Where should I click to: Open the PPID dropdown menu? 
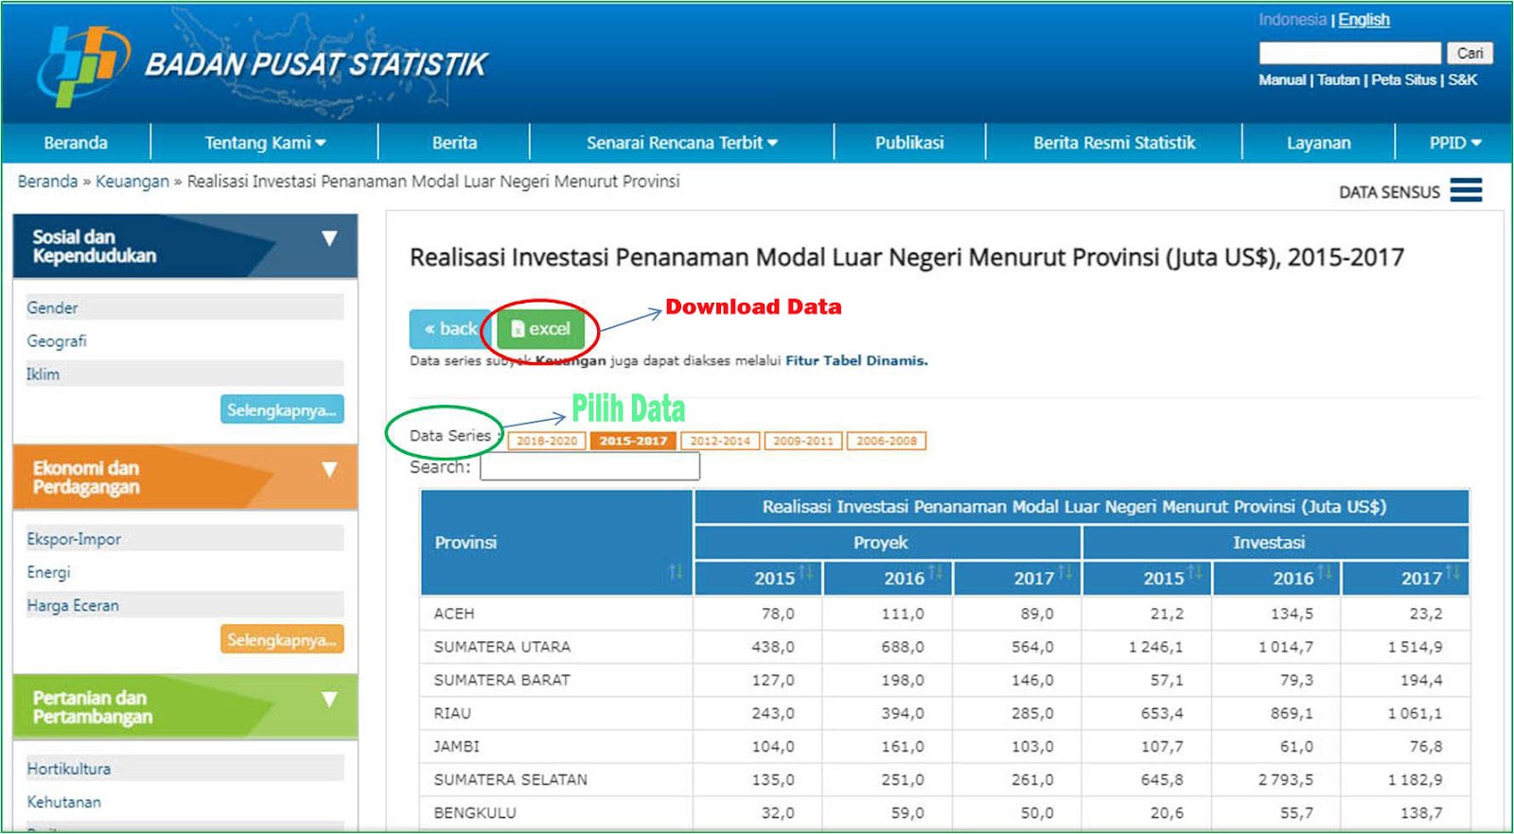1454,143
